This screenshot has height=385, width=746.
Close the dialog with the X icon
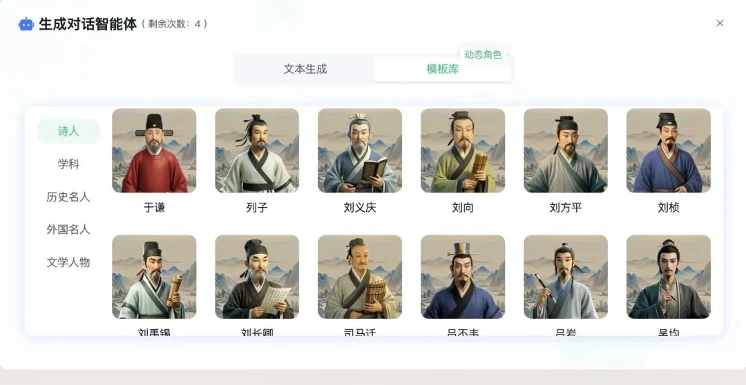tap(720, 23)
